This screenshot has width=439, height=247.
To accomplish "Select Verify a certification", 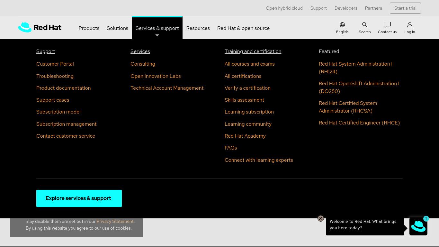I will click(247, 88).
